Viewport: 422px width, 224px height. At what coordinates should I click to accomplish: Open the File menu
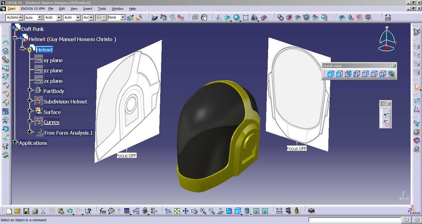51,9
